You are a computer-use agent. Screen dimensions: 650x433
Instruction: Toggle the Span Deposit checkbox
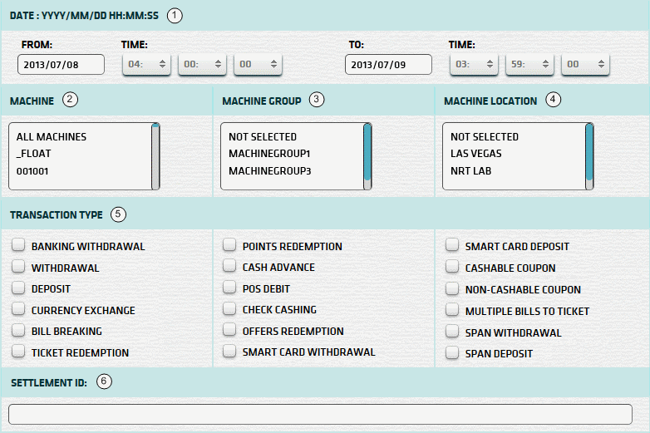point(451,353)
